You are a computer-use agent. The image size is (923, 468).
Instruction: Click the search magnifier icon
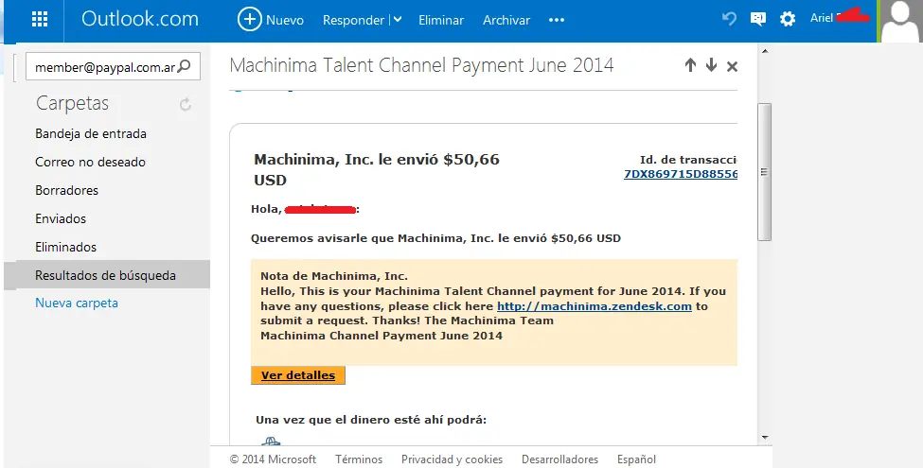185,66
